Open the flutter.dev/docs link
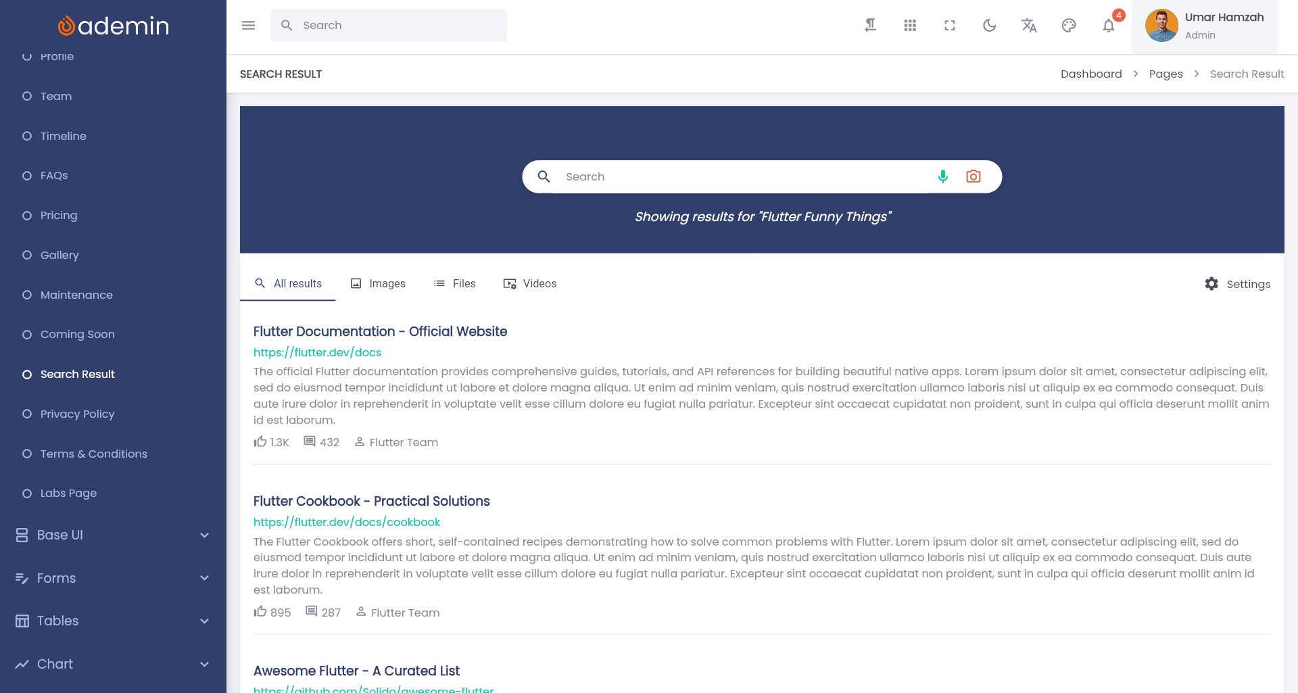Image resolution: width=1298 pixels, height=693 pixels. click(x=317, y=352)
